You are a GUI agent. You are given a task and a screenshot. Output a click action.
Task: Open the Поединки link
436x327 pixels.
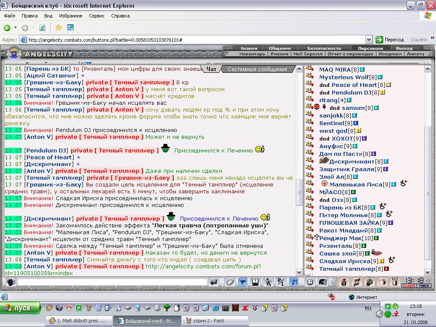390,54
